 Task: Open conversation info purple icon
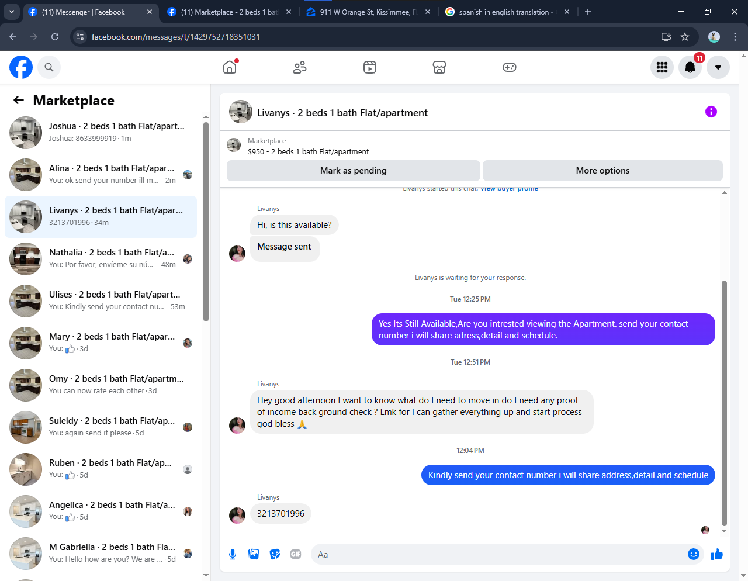click(x=711, y=112)
